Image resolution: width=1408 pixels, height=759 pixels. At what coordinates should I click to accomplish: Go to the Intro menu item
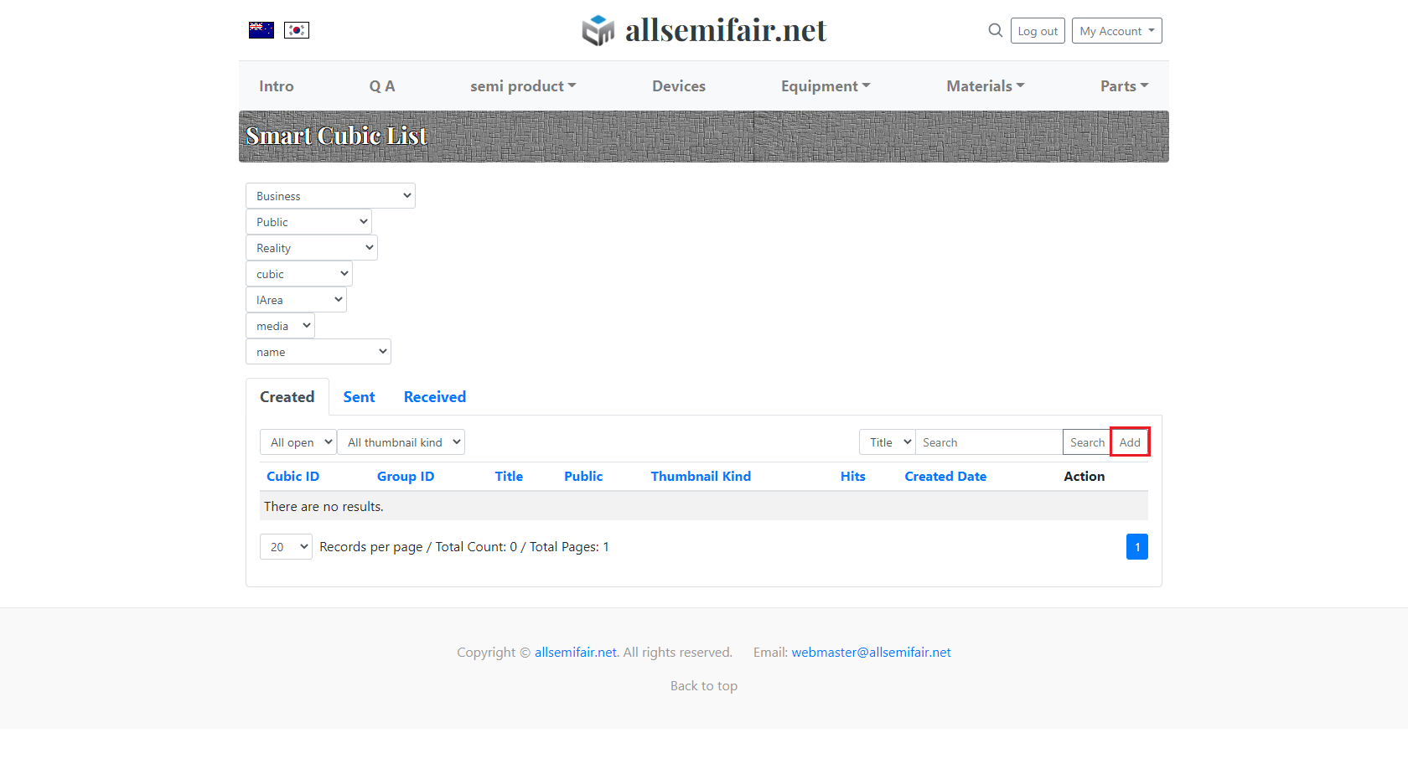pos(277,86)
